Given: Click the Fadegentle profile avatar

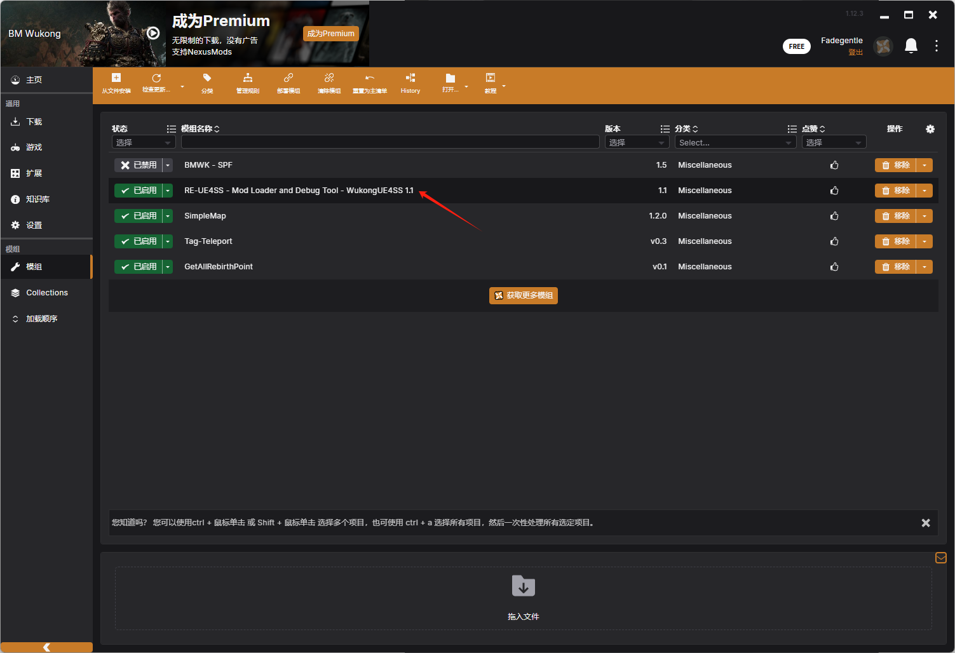Looking at the screenshot, I should click(883, 46).
